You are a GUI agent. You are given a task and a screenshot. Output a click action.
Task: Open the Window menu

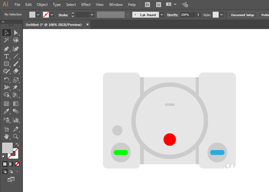(x=116, y=5)
